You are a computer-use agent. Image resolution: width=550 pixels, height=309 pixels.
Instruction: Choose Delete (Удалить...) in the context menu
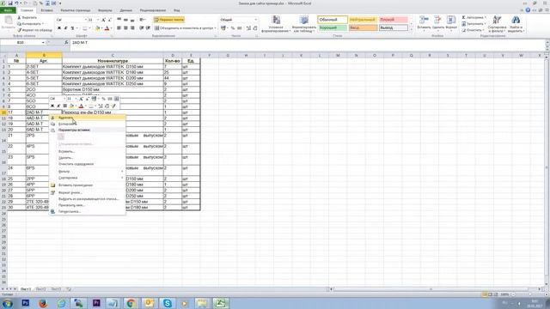[x=88, y=158]
